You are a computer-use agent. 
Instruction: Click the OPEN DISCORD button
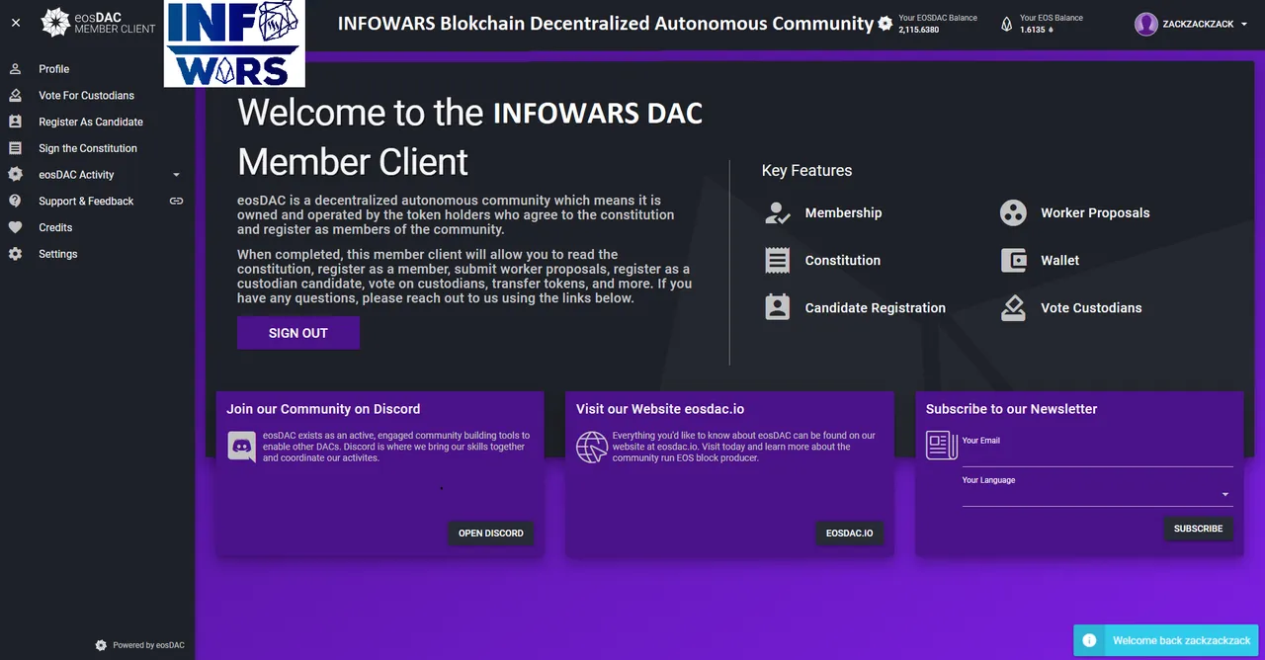tap(491, 534)
